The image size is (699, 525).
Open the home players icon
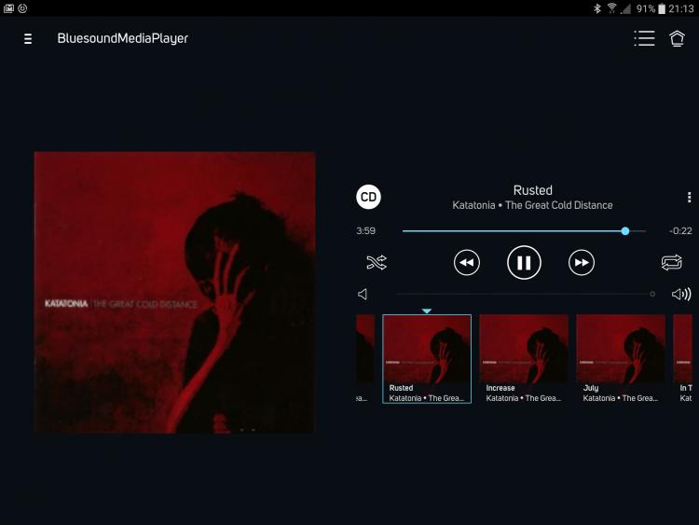coord(677,38)
